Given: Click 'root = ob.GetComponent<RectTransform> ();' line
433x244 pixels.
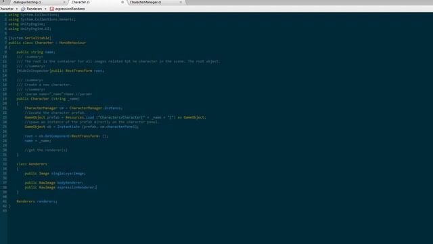Looking at the screenshot, I should 66,136.
